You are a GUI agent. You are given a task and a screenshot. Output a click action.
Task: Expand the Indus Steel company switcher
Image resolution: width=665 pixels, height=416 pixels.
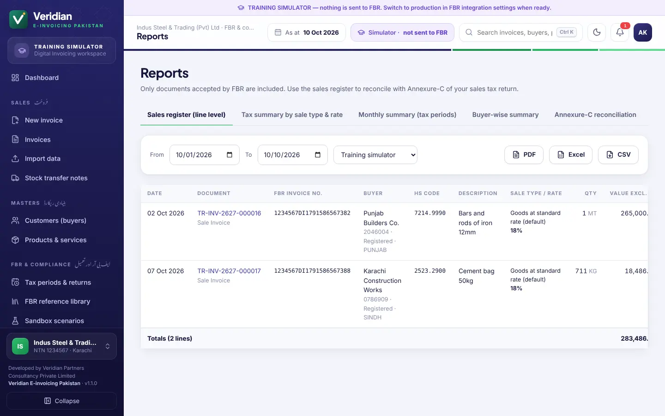coord(61,346)
